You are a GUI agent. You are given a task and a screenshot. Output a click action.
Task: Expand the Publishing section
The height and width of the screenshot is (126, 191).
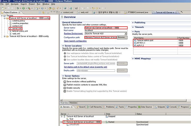pos(133,22)
